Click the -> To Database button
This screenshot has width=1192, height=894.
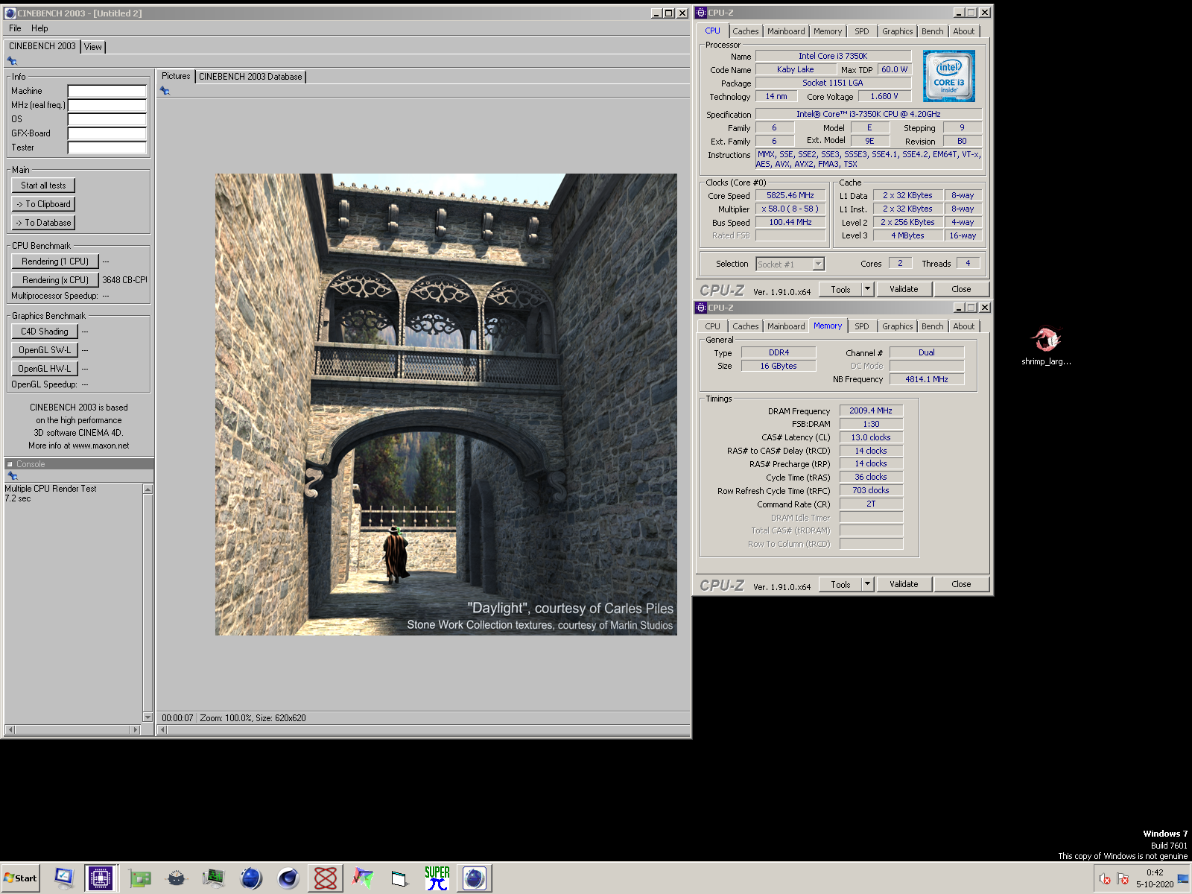click(43, 223)
